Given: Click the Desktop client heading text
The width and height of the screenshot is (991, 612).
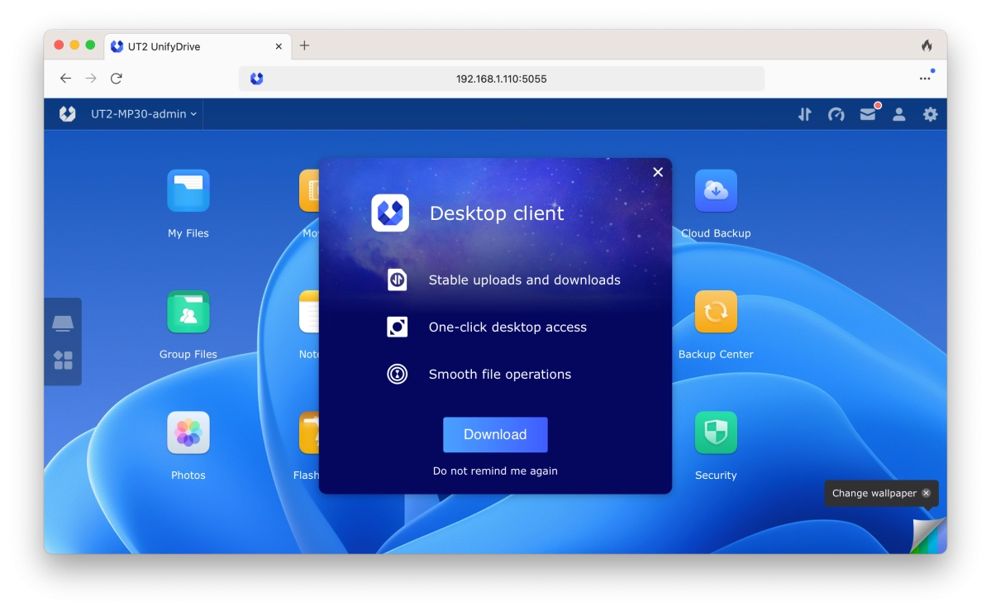Looking at the screenshot, I should tap(497, 213).
